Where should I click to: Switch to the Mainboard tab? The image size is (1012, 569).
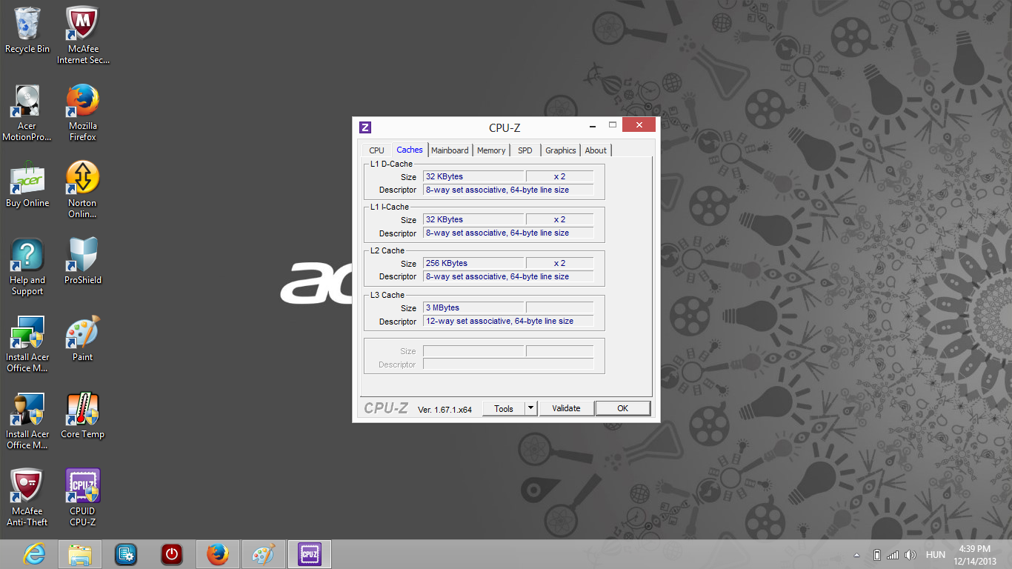(450, 150)
